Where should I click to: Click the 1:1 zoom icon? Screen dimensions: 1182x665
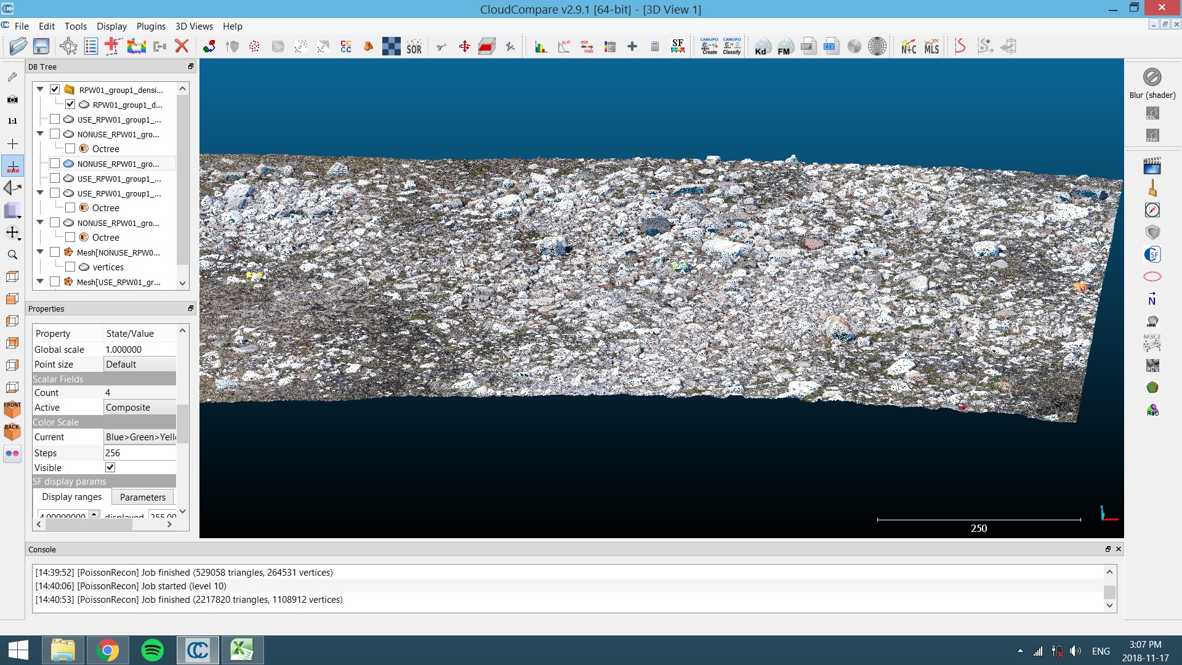tap(12, 121)
